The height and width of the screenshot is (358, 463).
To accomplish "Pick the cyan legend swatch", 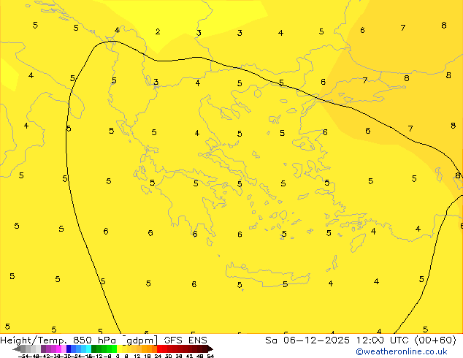I will click(88, 349).
